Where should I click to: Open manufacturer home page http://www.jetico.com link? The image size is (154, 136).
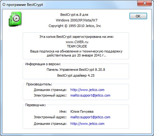tap(87, 90)
